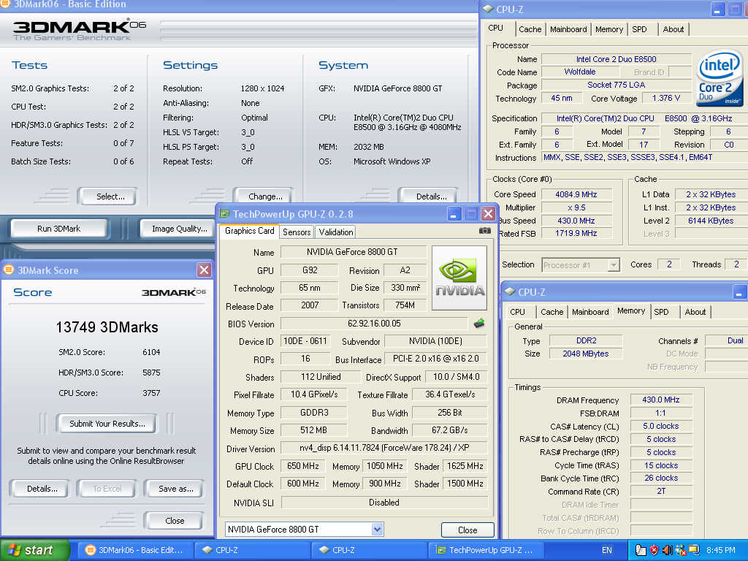Click the first system tray icon
The width and height of the screenshot is (748, 561).
tap(641, 550)
